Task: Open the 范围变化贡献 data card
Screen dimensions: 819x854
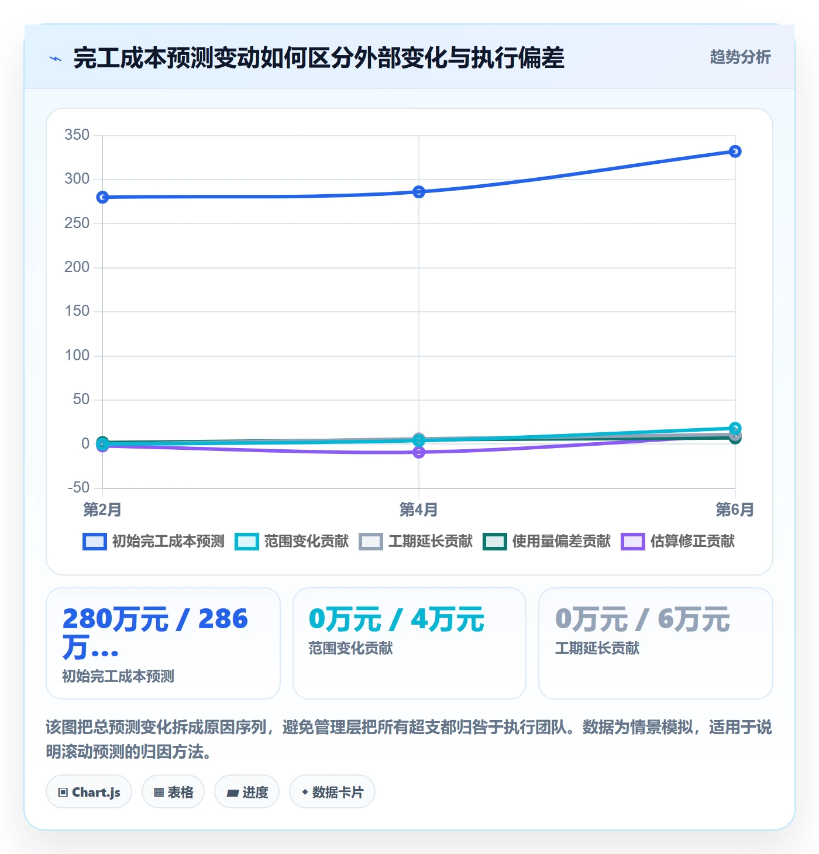Action: point(409,643)
